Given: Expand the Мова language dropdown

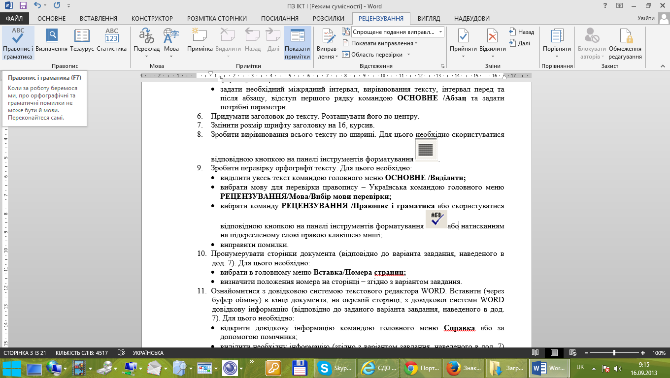Looking at the screenshot, I should click(171, 56).
